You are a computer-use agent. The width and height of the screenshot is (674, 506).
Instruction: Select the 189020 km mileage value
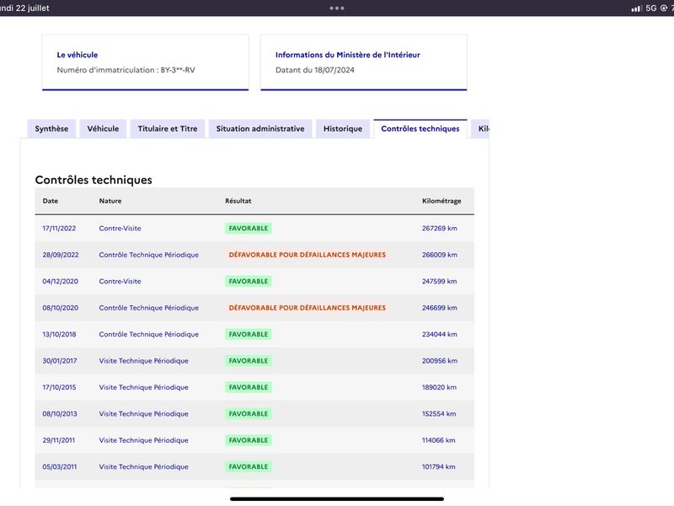[439, 387]
